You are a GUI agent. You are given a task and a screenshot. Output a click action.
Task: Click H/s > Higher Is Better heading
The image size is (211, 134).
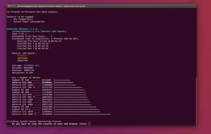(26, 77)
